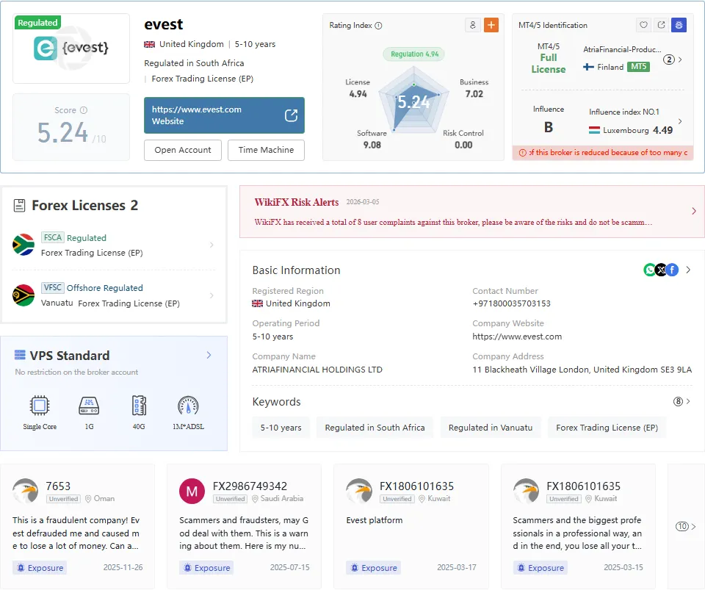Click the WikiFX Risk Alerts heading
The height and width of the screenshot is (590, 705).
point(296,202)
